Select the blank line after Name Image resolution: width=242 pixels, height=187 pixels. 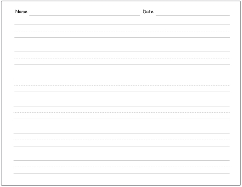click(85, 15)
